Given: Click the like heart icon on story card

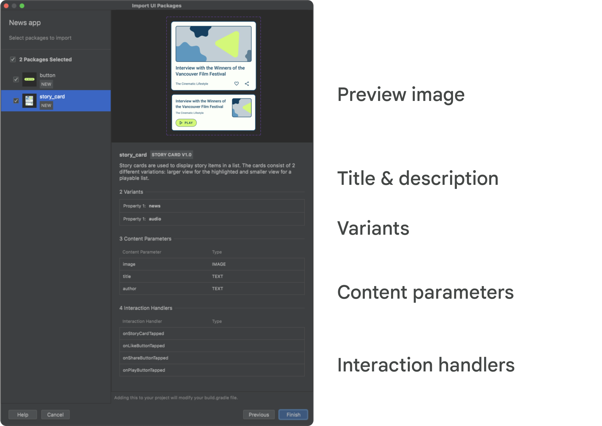Looking at the screenshot, I should point(237,83).
